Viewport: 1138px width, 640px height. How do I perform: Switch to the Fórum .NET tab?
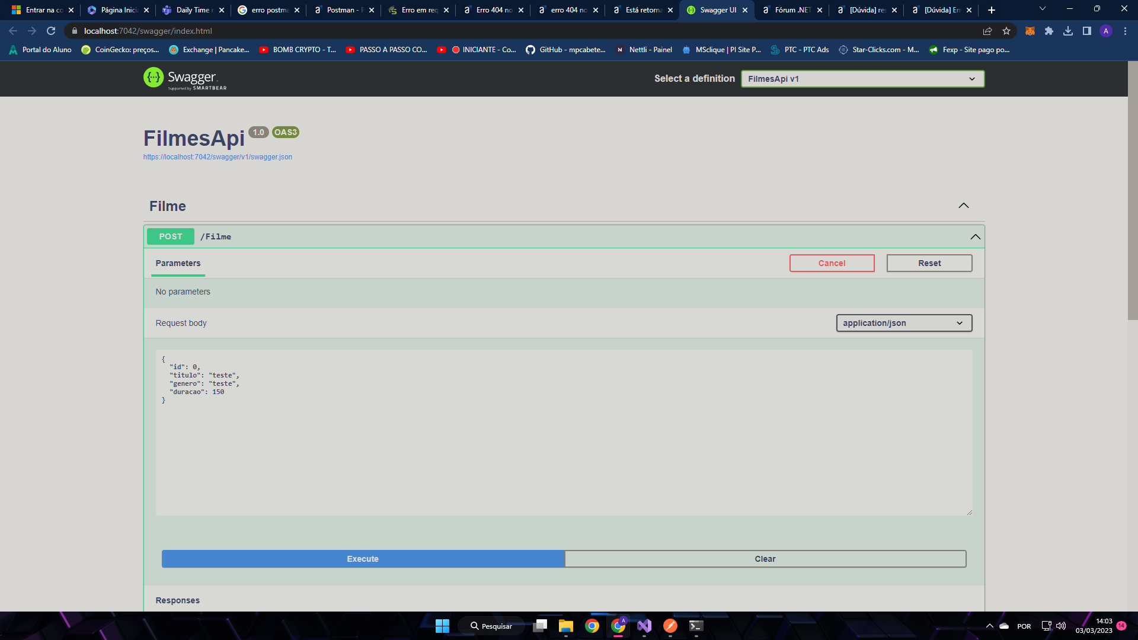(792, 10)
